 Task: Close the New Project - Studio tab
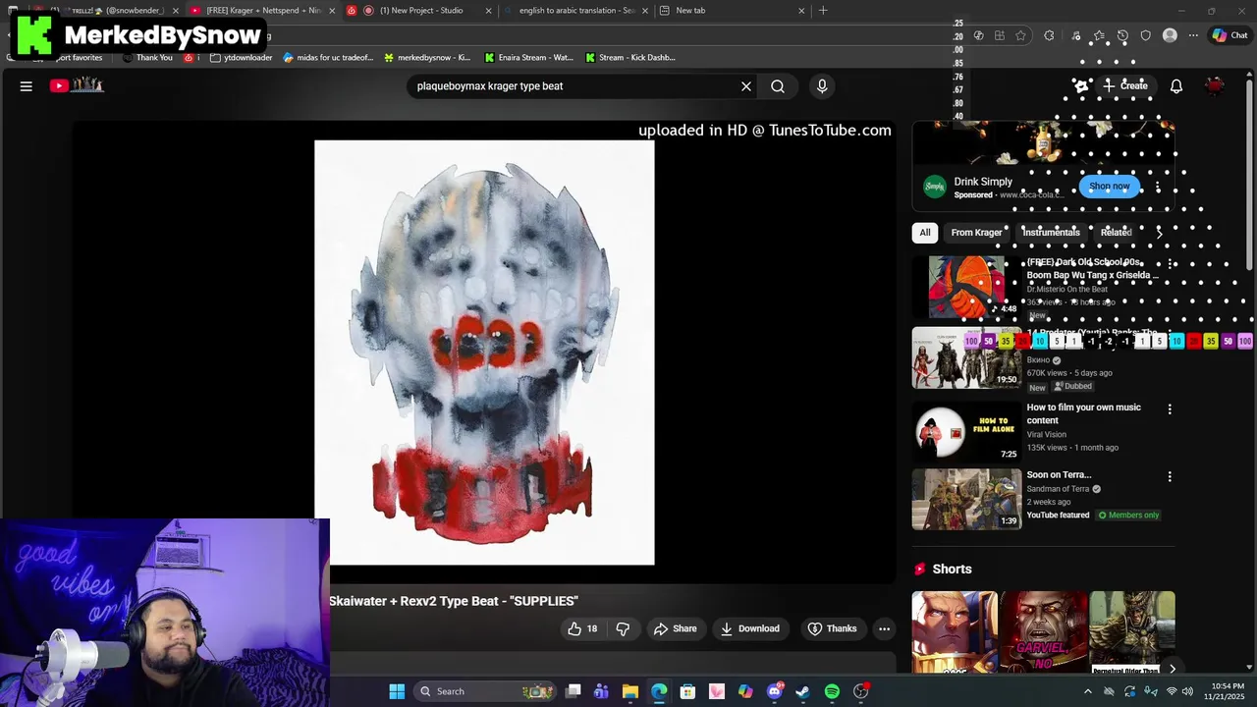[488, 11]
